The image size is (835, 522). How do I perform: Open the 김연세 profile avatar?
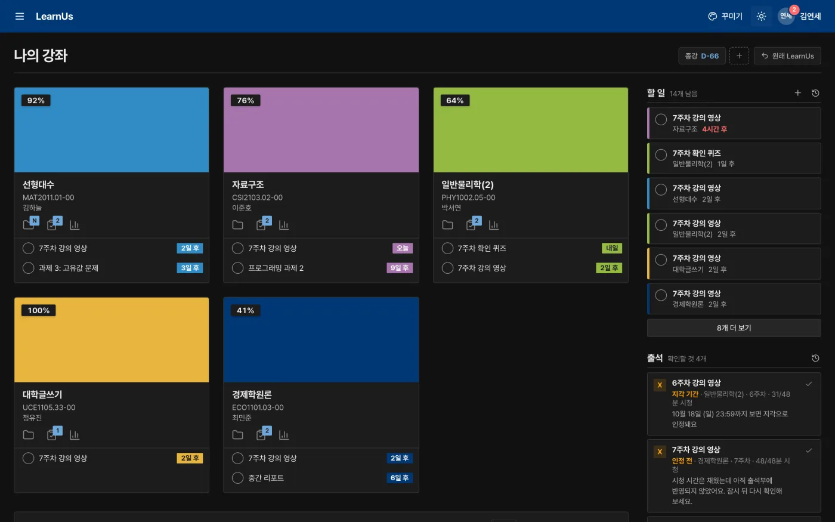pos(786,16)
